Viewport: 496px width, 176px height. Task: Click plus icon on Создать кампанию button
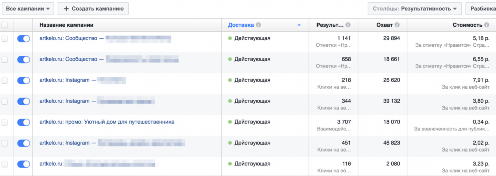tap(66, 8)
